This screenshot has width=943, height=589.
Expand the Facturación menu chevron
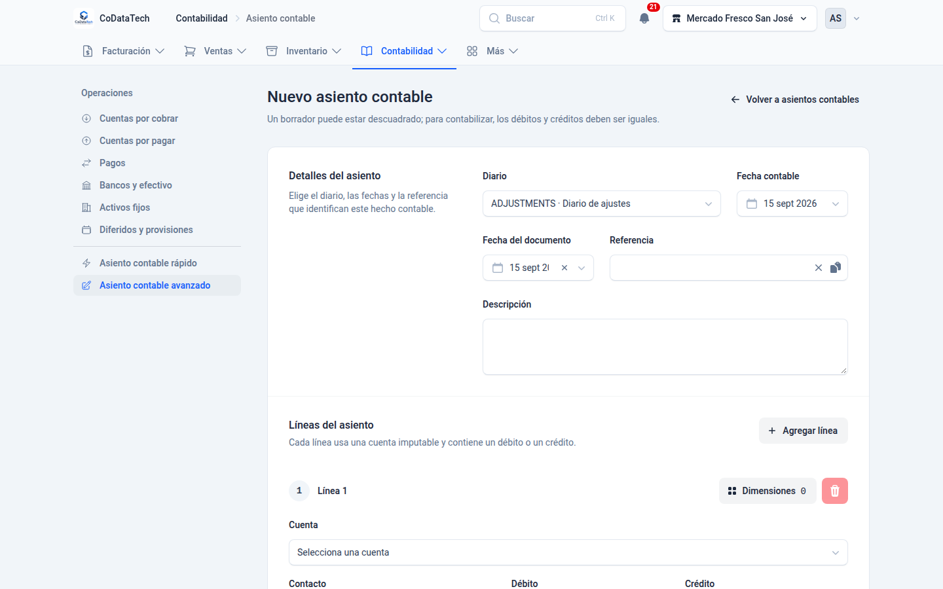coord(160,51)
